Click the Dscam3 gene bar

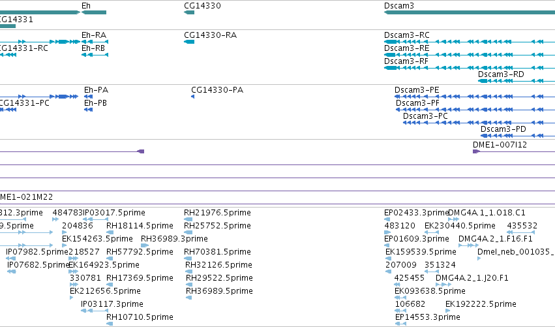(470, 12)
